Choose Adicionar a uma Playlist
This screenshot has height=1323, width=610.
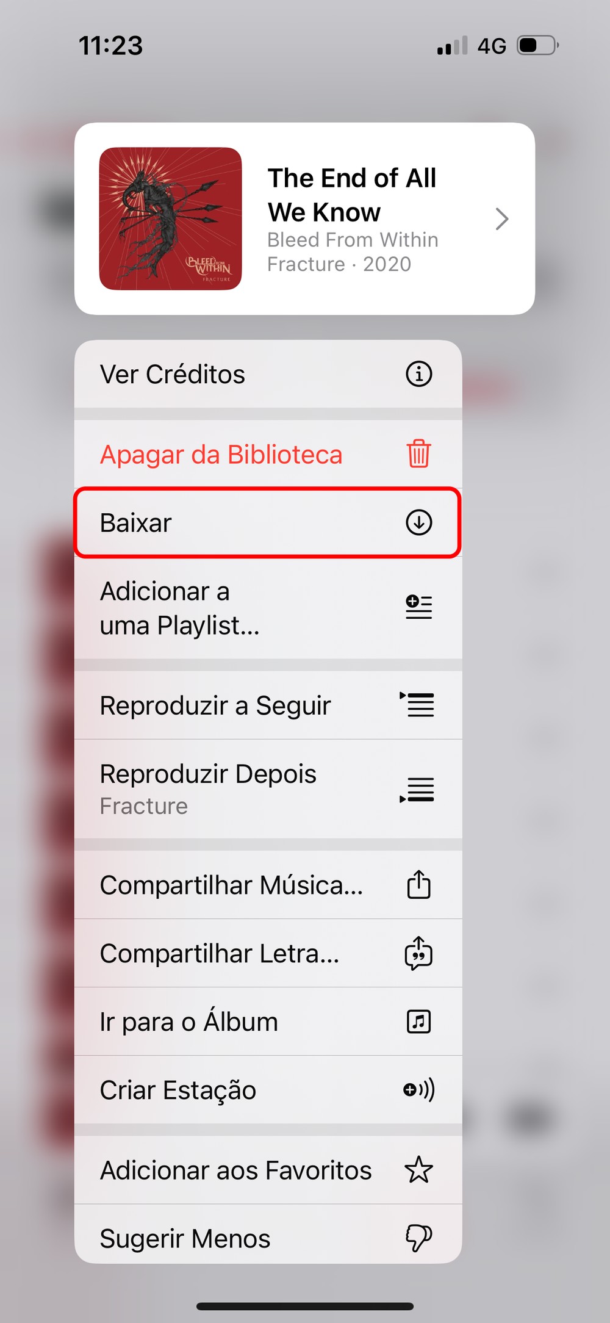tap(179, 608)
